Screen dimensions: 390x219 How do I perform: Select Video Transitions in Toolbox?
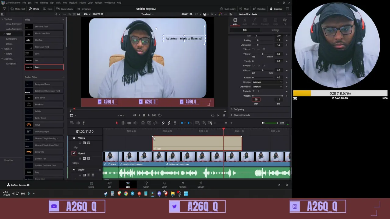click(14, 24)
